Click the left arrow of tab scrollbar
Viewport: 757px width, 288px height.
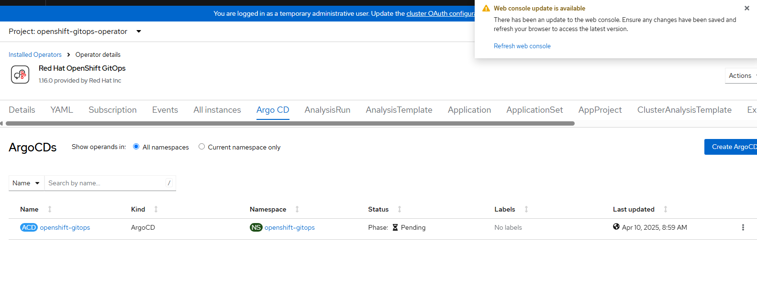(1, 123)
